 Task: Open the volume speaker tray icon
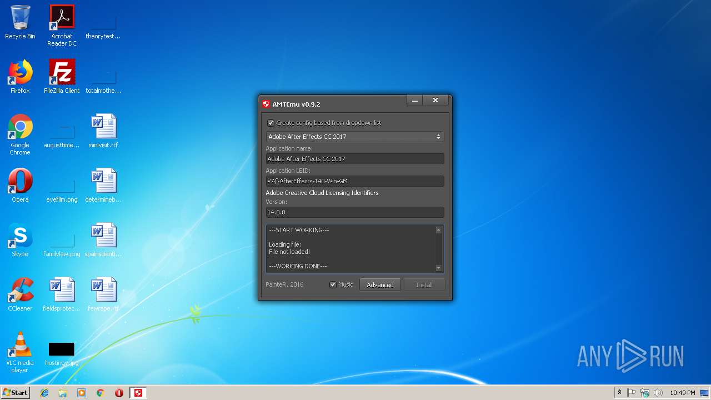click(x=658, y=393)
